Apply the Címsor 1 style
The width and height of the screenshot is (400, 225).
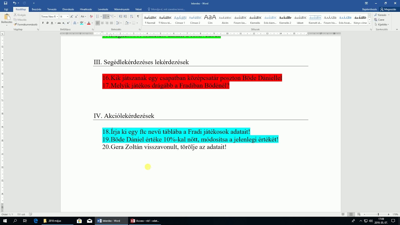(x=180, y=19)
